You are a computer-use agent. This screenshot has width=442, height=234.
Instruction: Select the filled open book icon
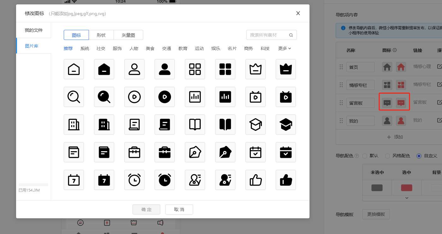coord(225,125)
